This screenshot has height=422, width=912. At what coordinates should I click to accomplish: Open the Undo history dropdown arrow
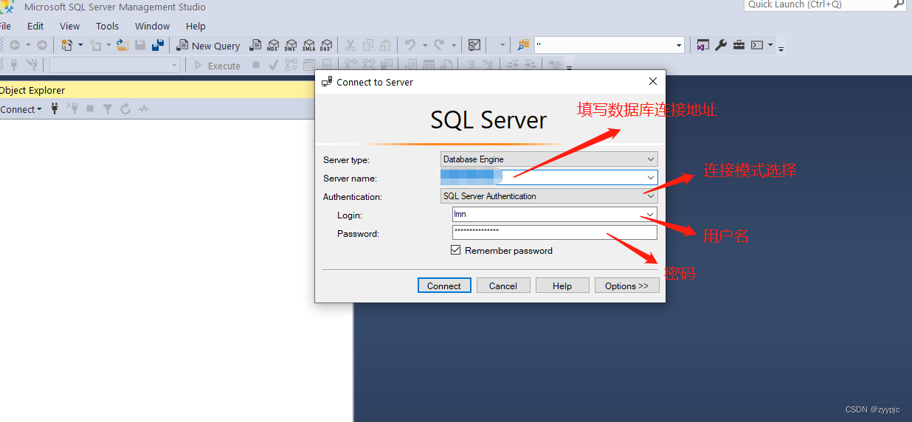pyautogui.click(x=424, y=45)
